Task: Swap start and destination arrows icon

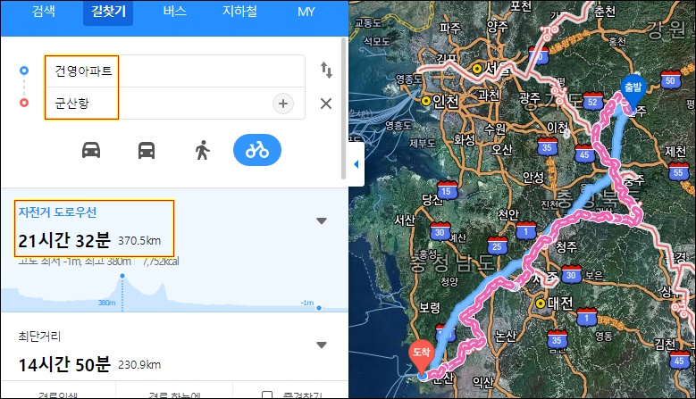Action: 326,70
